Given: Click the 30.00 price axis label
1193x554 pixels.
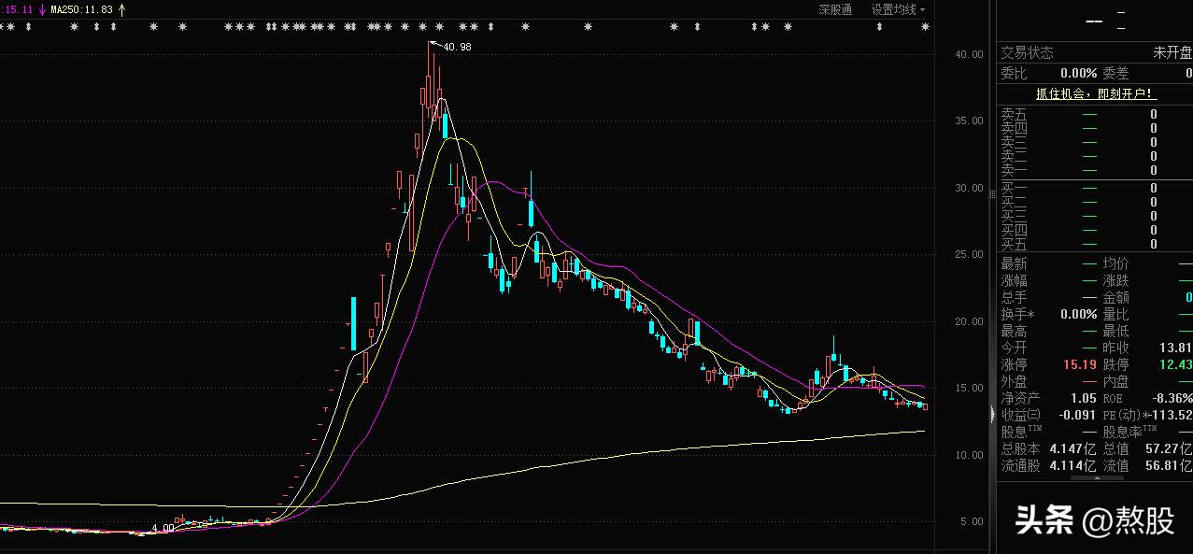Looking at the screenshot, I should [969, 188].
